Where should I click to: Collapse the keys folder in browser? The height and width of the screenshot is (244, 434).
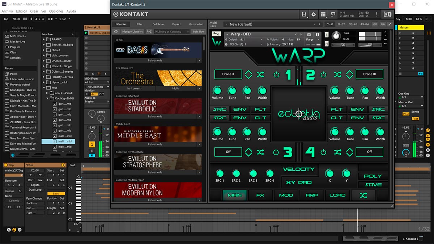point(44,87)
